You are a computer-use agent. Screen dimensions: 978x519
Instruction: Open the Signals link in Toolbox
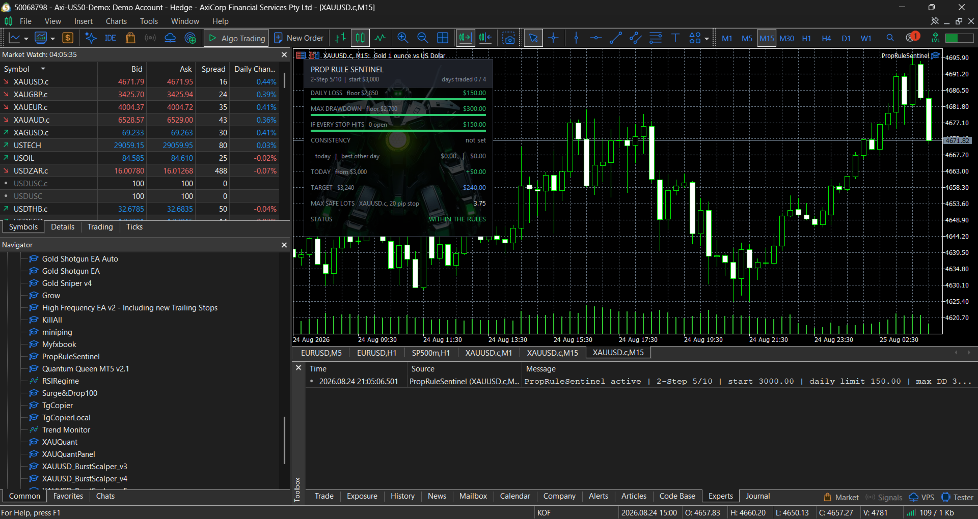pyautogui.click(x=884, y=498)
